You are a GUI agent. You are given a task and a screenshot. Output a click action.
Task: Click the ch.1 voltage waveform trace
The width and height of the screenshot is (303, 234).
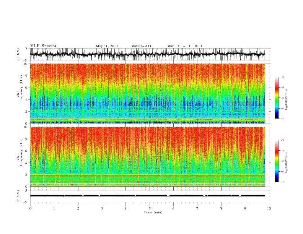[x=147, y=54]
